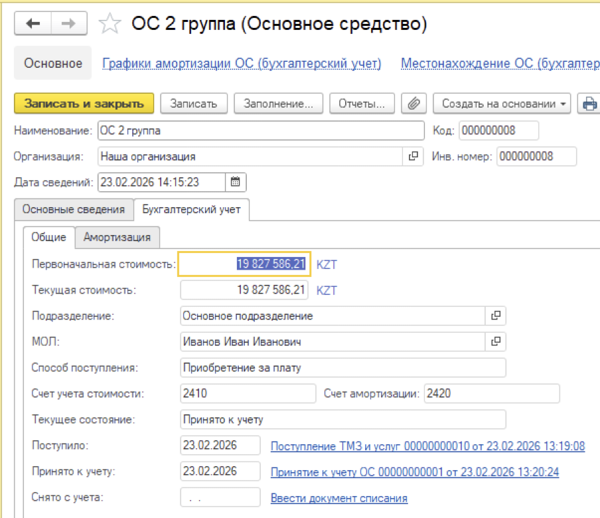Open the Отчеты menu button

362,104
